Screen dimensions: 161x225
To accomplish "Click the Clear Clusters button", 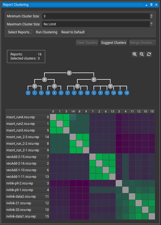I will [87, 43].
